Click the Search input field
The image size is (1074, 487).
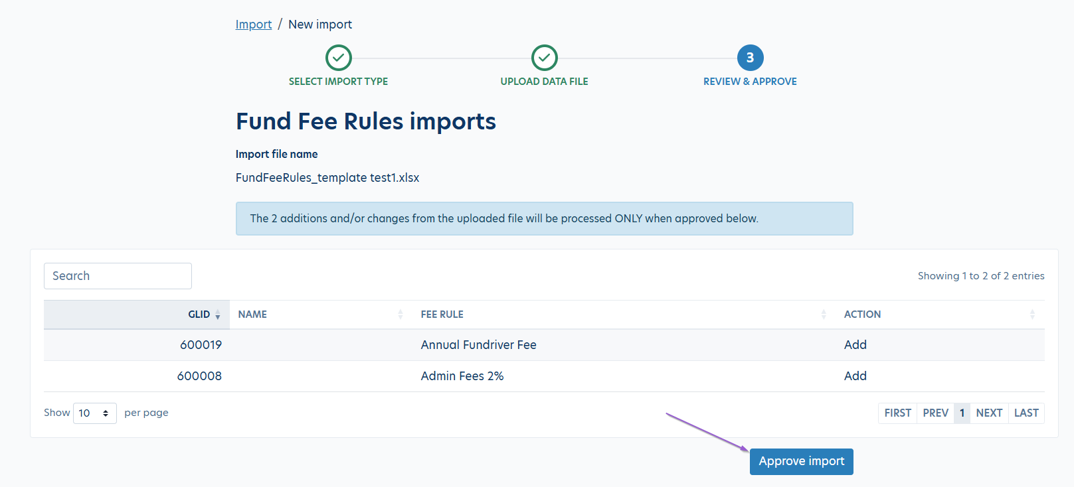coord(118,276)
